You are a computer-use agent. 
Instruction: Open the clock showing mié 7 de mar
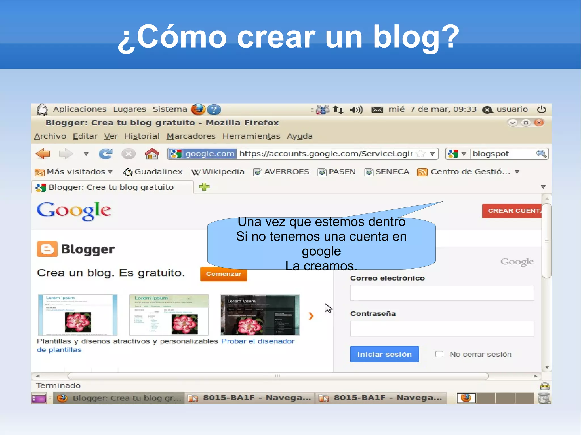click(x=432, y=109)
